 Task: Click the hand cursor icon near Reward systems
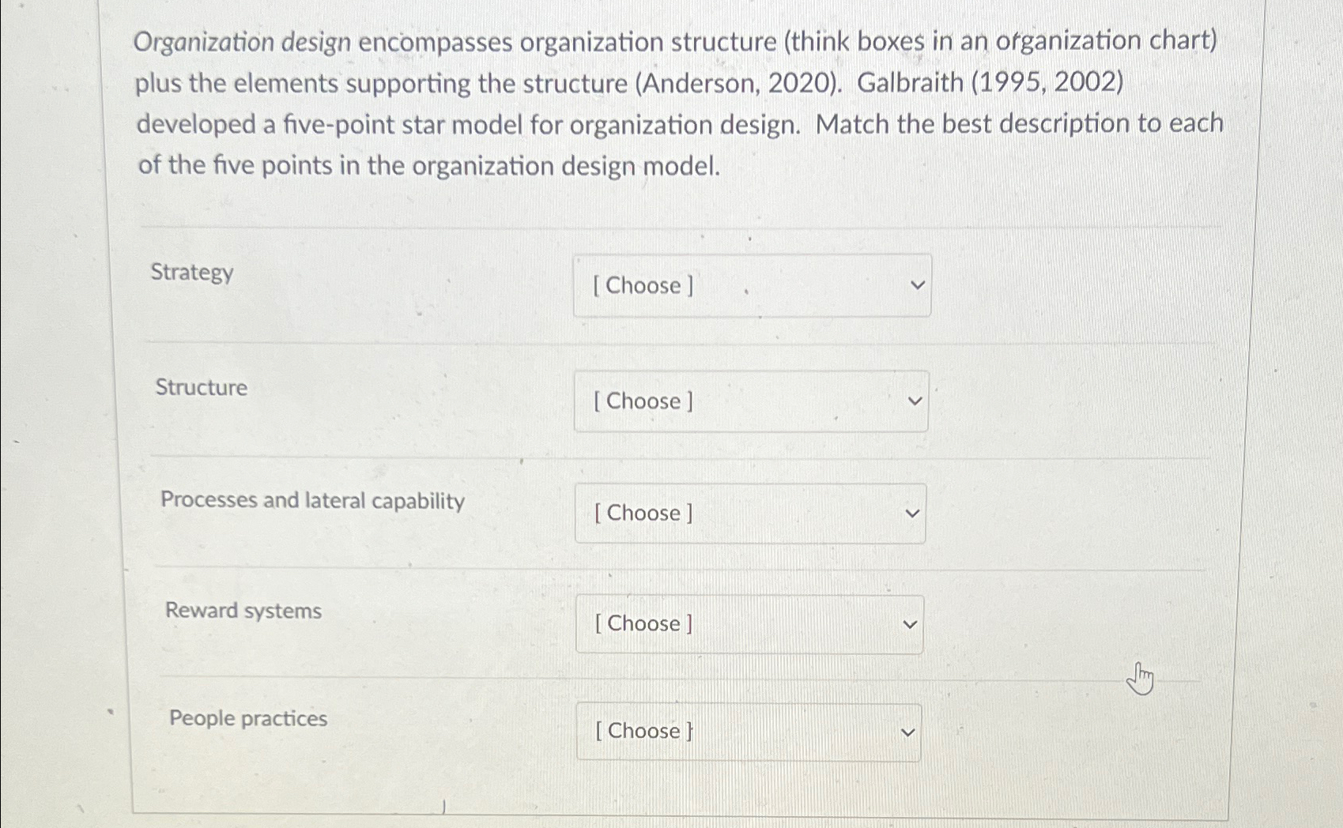pos(1141,679)
